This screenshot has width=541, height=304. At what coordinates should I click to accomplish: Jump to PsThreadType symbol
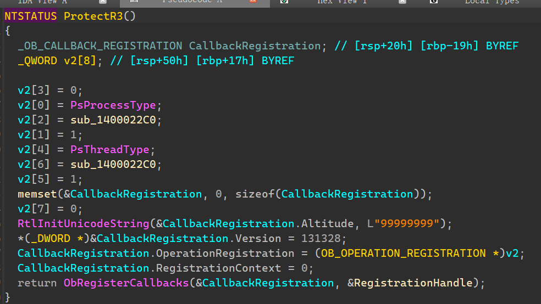110,149
